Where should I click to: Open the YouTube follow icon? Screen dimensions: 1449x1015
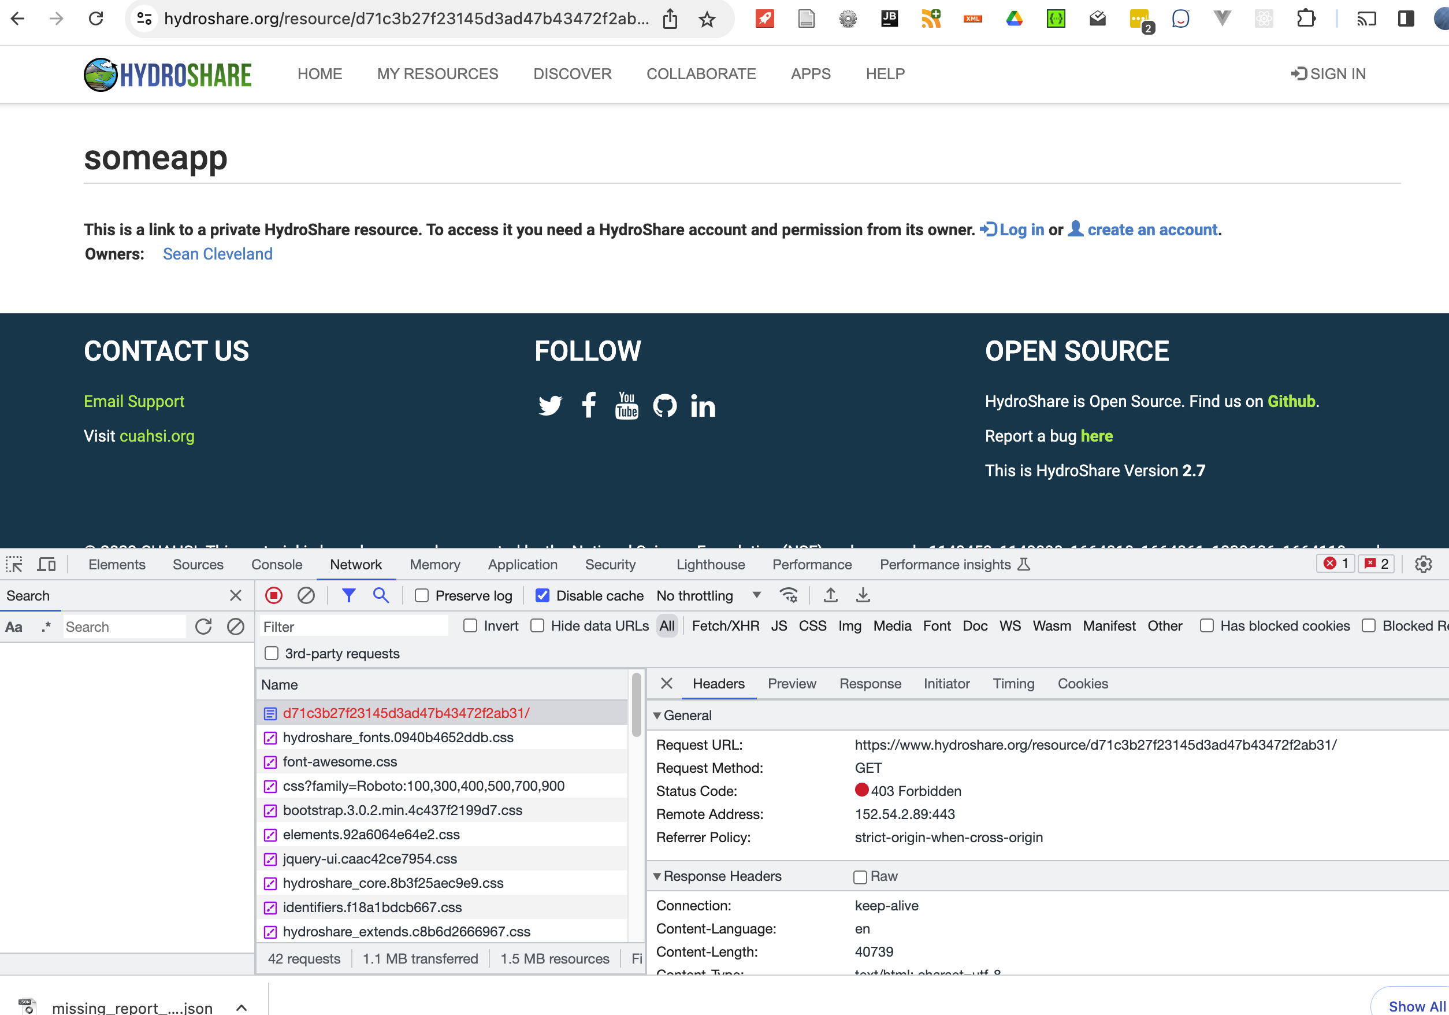[x=626, y=405]
